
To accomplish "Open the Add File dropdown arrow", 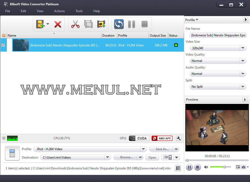I will [48, 24].
